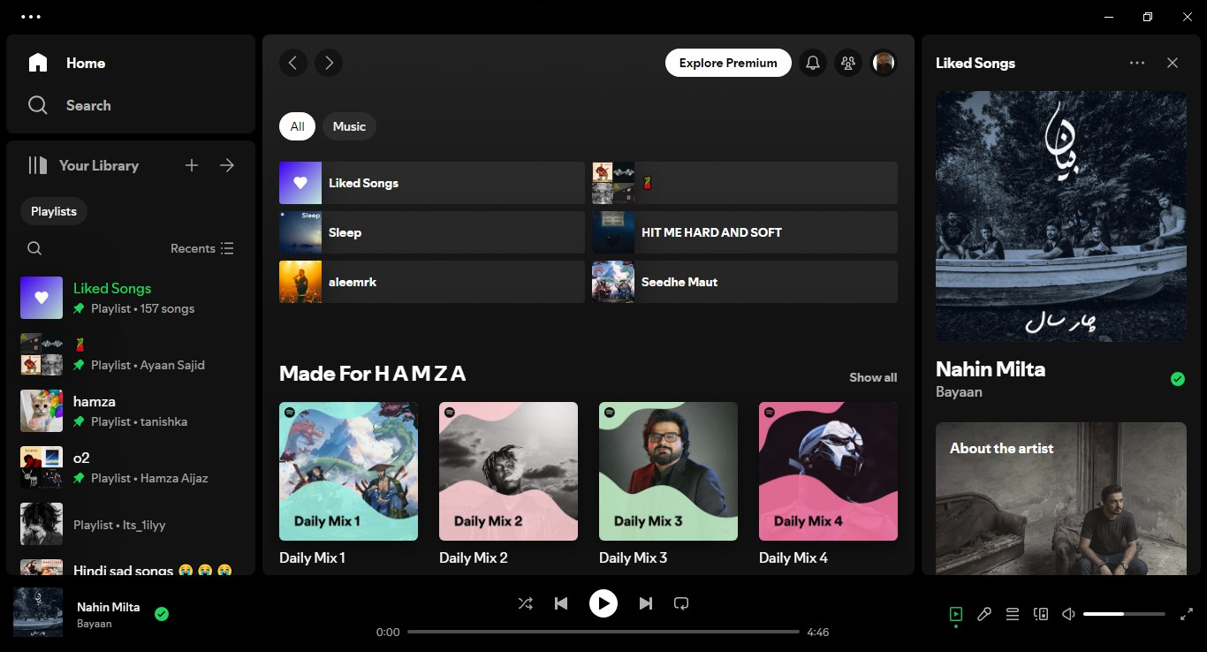Mute the volume speaker icon

click(1069, 614)
